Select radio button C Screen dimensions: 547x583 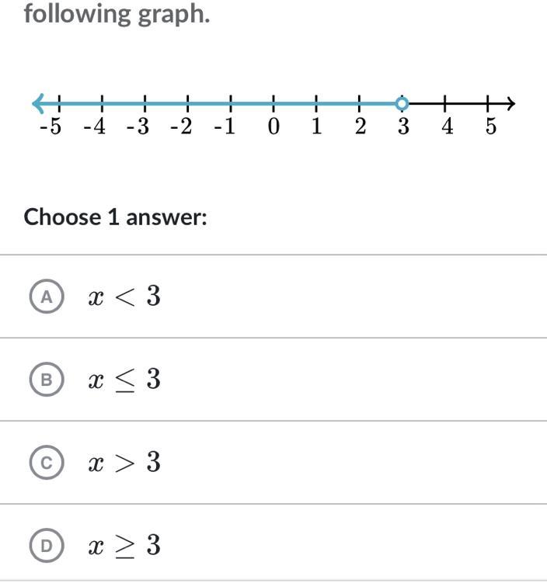click(x=47, y=463)
